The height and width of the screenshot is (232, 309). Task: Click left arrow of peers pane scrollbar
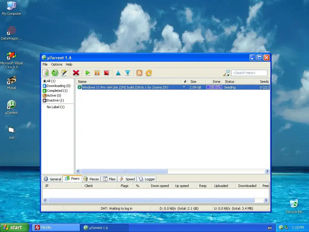[x=45, y=200]
